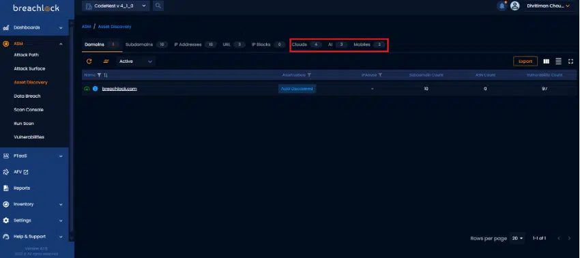The image size is (580, 258).
Task: Select Asset Discovery in the sidebar
Action: pyautogui.click(x=31, y=82)
